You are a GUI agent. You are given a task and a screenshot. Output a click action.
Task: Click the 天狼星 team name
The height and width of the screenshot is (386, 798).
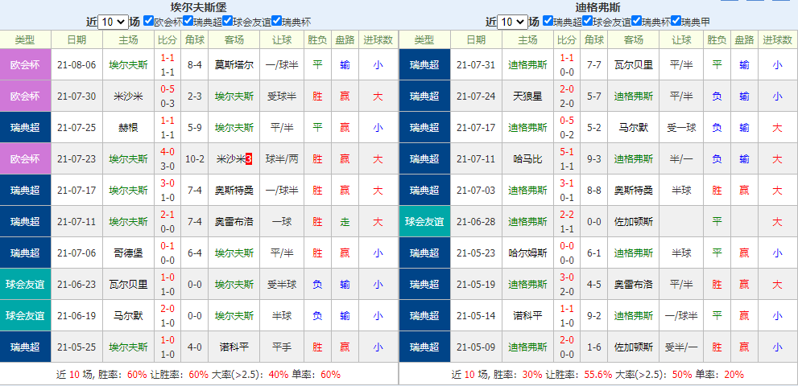527,96
